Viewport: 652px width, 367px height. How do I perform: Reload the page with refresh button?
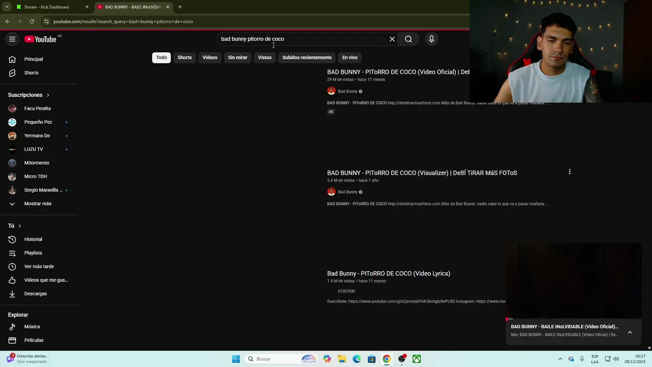(32, 21)
